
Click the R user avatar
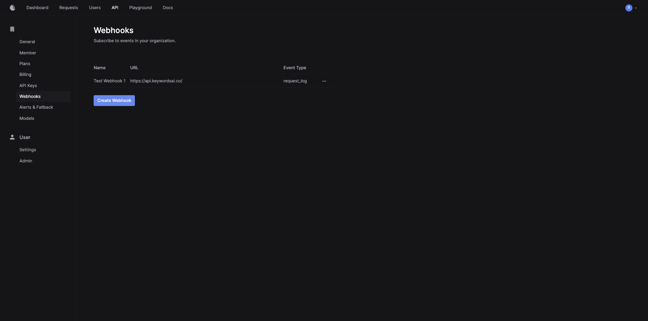[x=629, y=8]
